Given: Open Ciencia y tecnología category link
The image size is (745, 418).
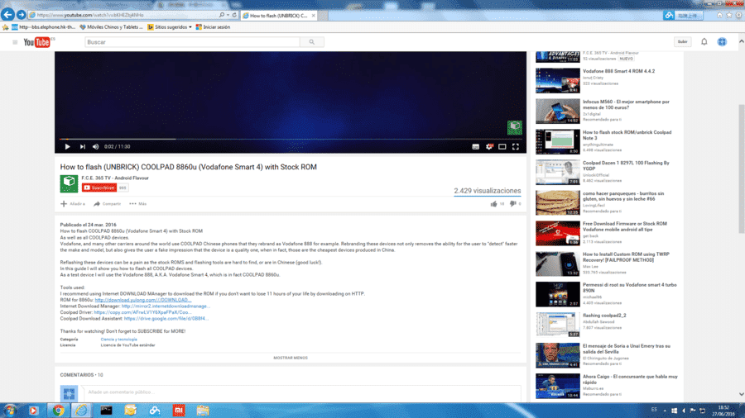Looking at the screenshot, I should click(x=118, y=340).
